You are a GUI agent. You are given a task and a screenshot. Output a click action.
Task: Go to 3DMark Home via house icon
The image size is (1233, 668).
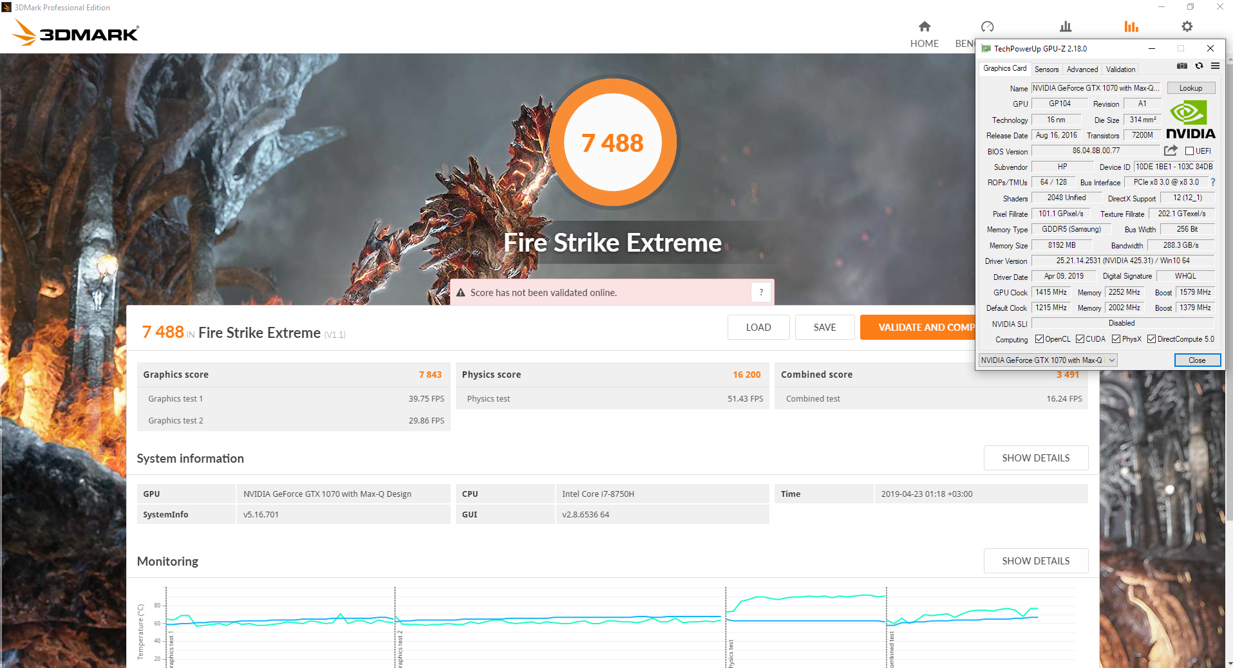pyautogui.click(x=924, y=26)
